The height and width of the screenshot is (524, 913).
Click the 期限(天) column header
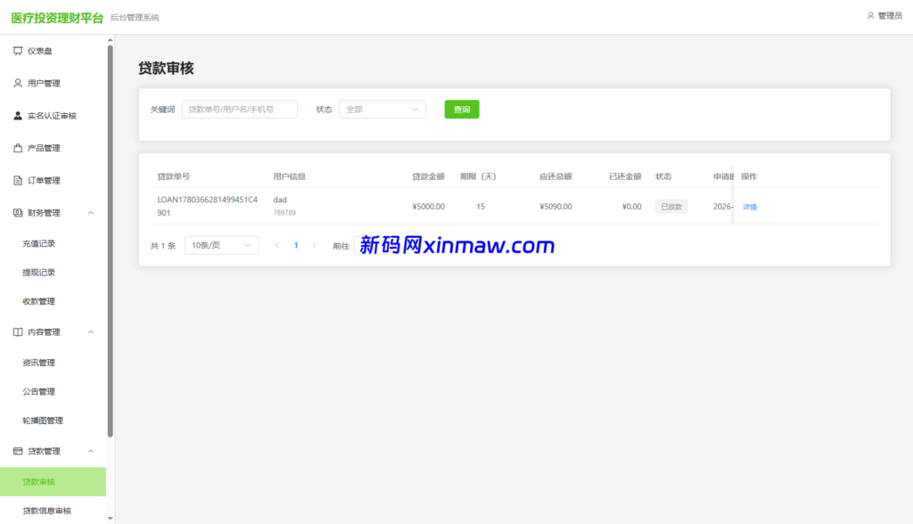[478, 176]
